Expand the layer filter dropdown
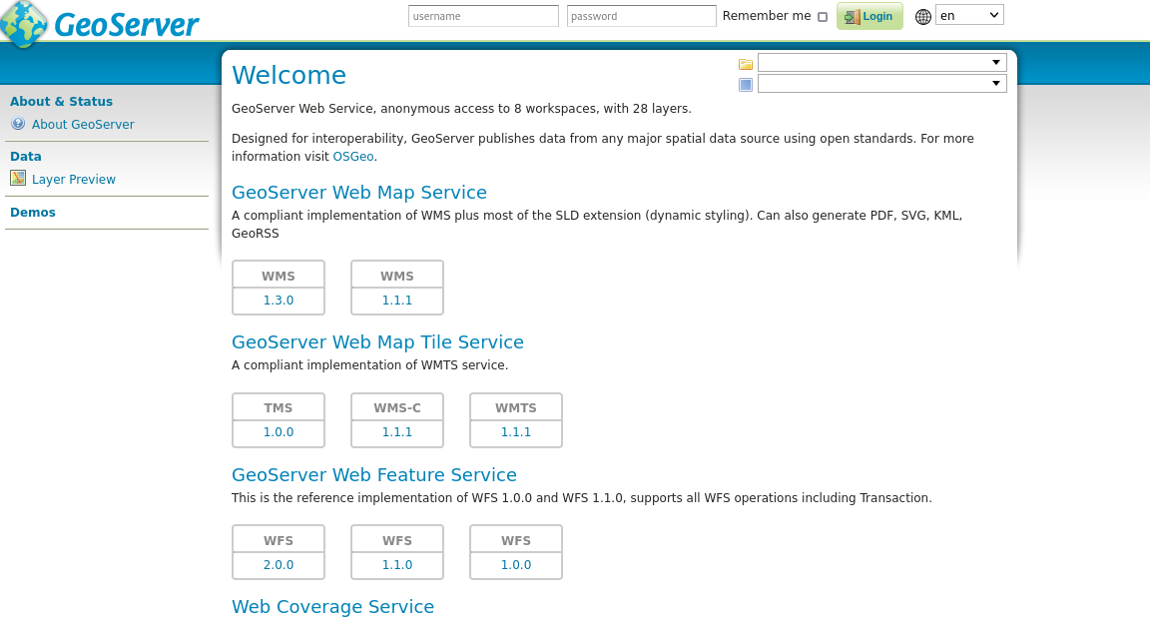The height and width of the screenshot is (623, 1150). click(881, 84)
